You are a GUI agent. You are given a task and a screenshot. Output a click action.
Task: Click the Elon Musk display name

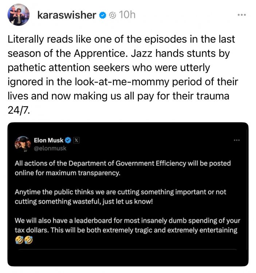pyautogui.click(x=48, y=140)
